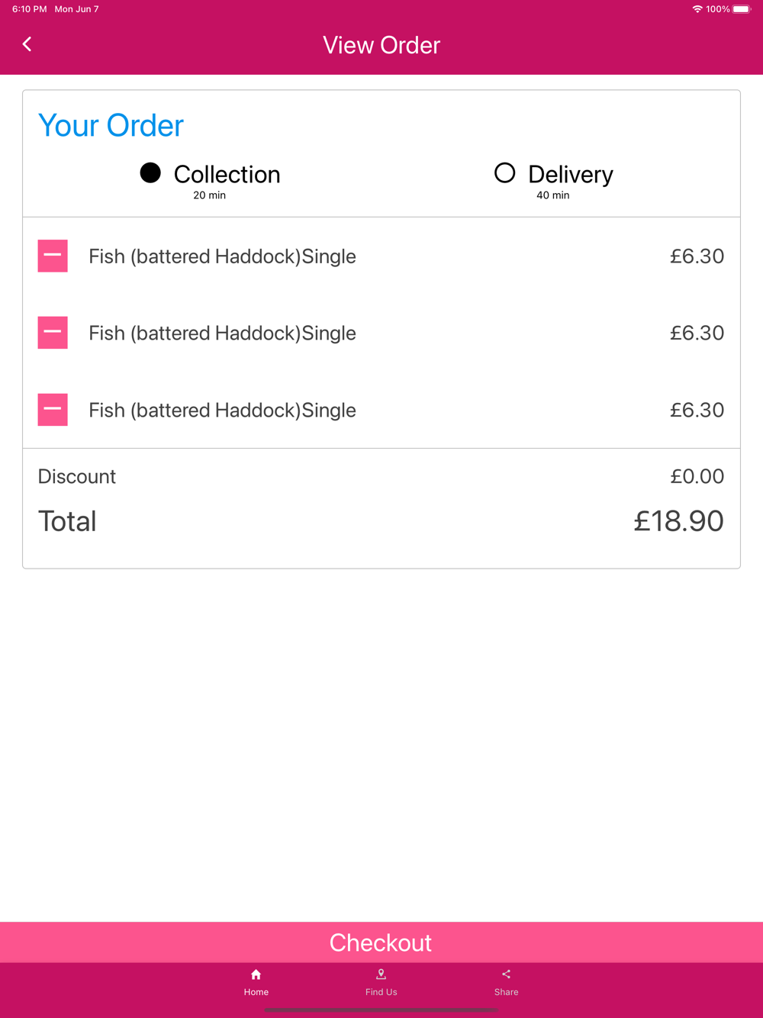Open the Home tab icon
Screen dimensions: 763x1018
point(256,975)
